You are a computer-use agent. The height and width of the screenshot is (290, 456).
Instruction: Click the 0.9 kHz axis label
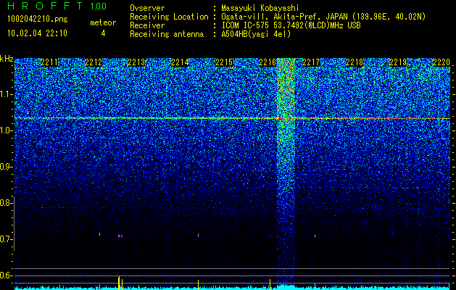(6, 167)
